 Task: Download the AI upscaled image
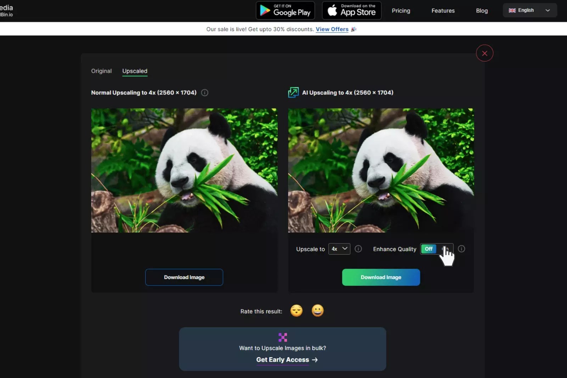point(381,277)
